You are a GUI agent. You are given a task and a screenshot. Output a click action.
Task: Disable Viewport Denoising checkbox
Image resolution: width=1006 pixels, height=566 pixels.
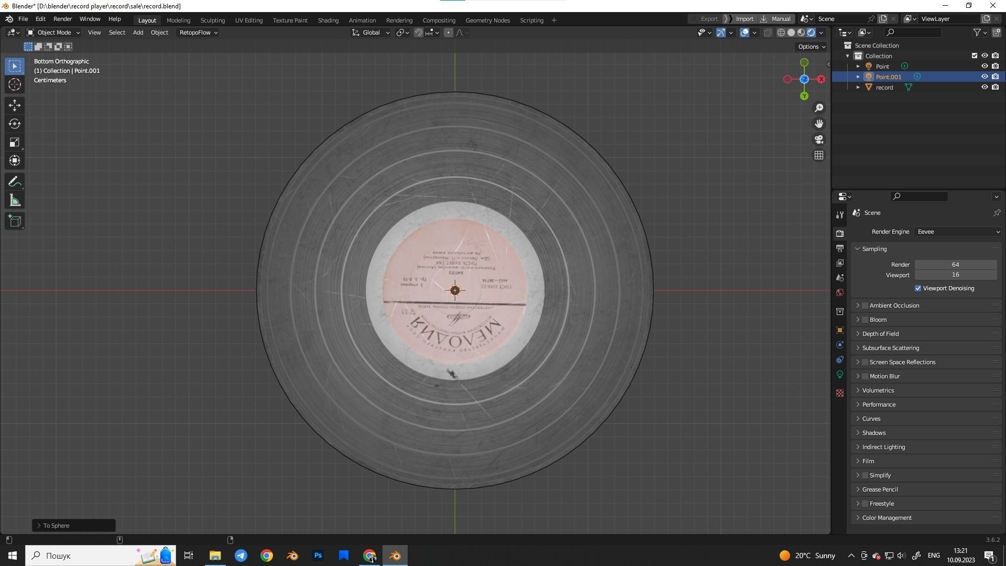(x=918, y=288)
